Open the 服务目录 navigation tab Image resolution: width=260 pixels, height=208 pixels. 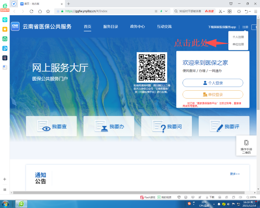pyautogui.click(x=111, y=27)
